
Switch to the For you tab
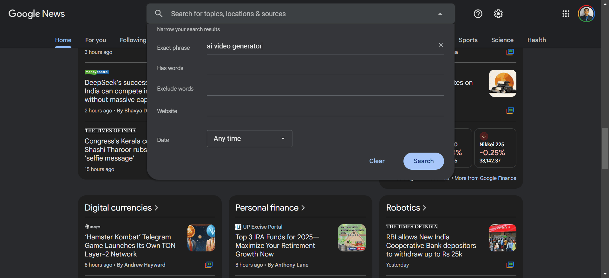95,40
